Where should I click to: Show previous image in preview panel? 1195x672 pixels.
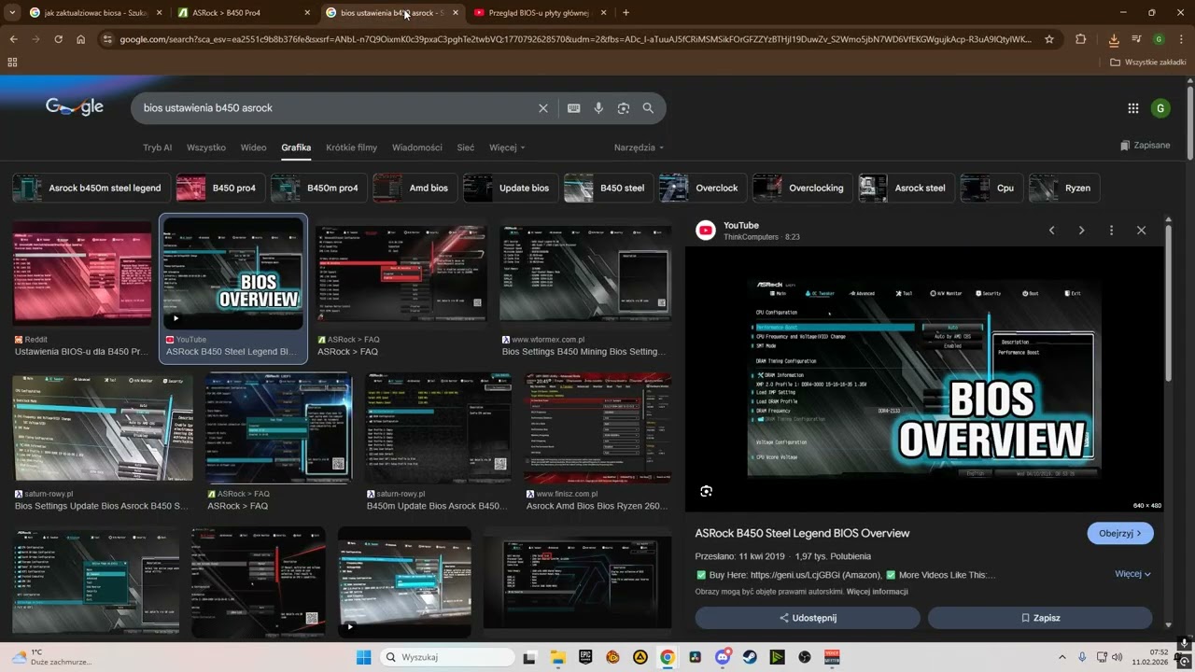click(1051, 231)
